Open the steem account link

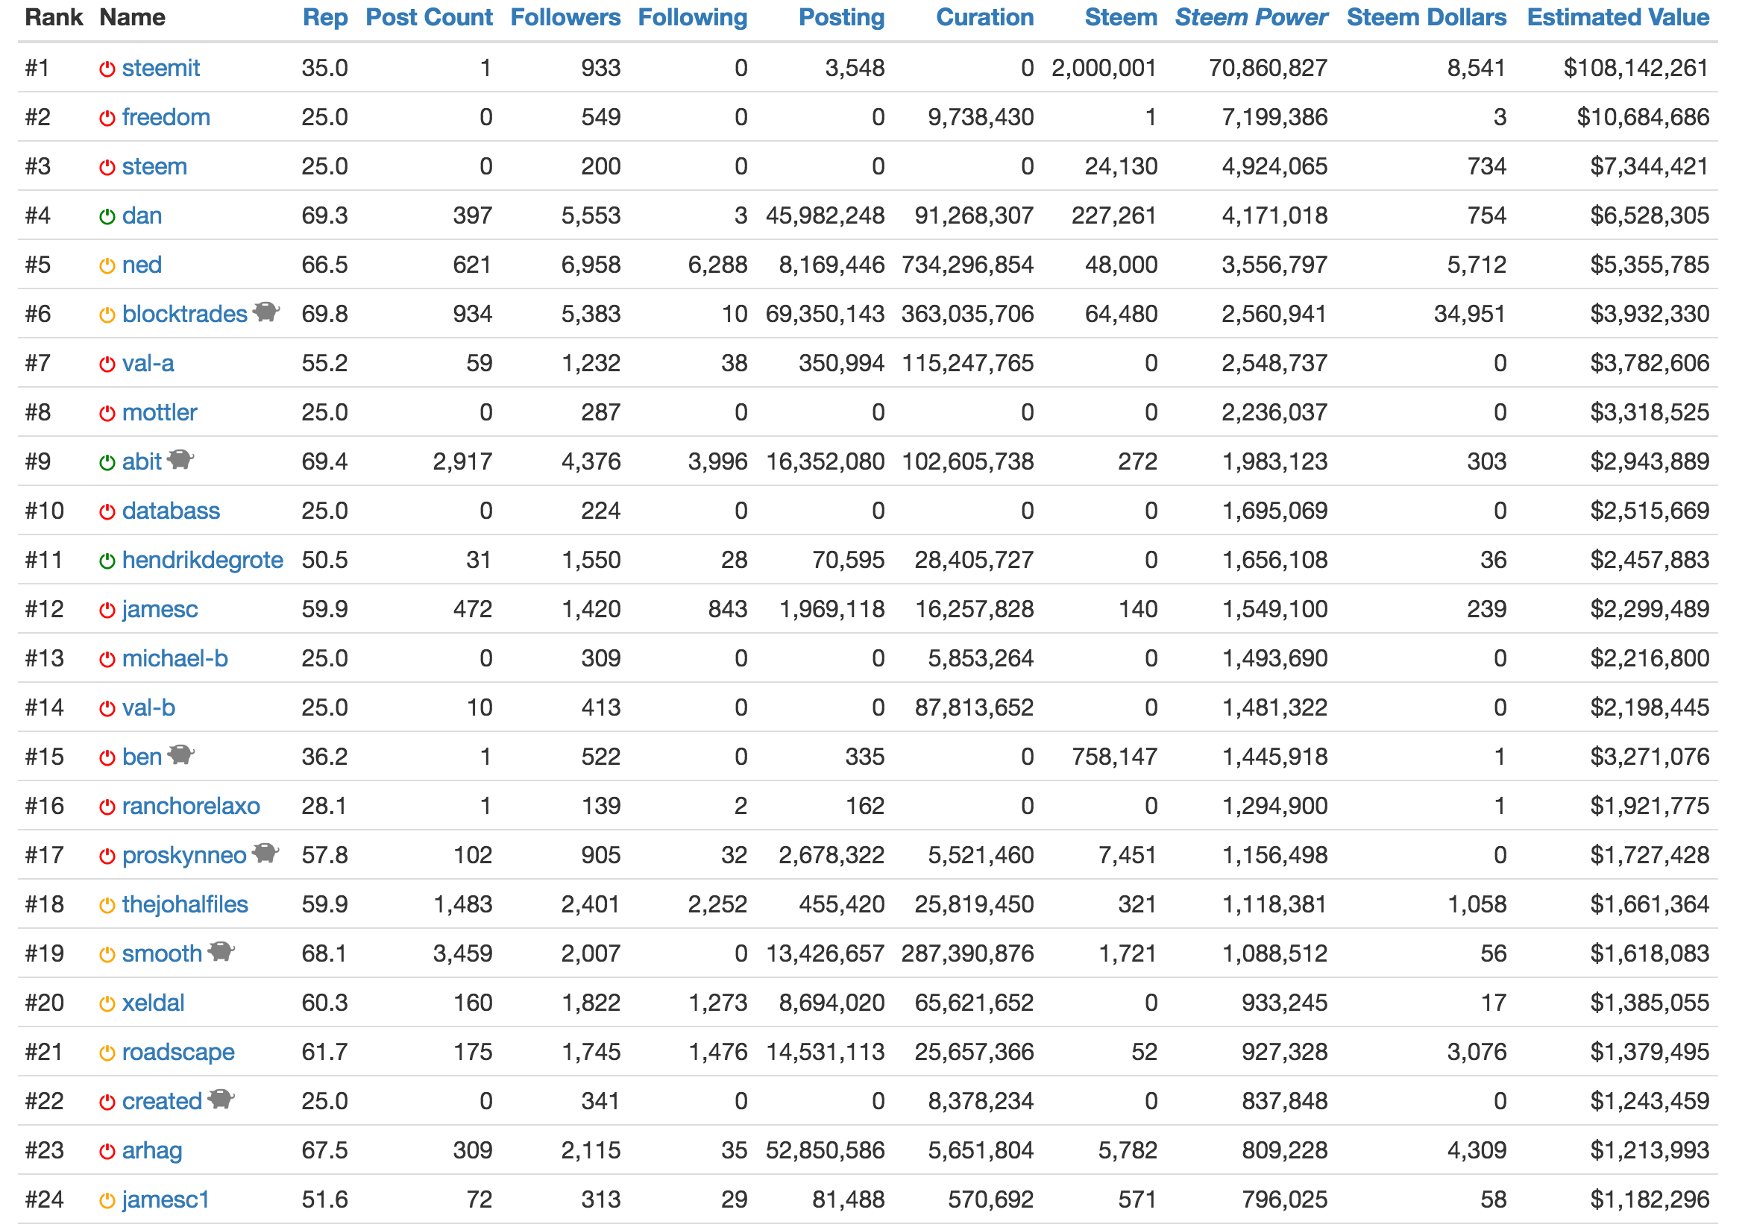coord(154,167)
